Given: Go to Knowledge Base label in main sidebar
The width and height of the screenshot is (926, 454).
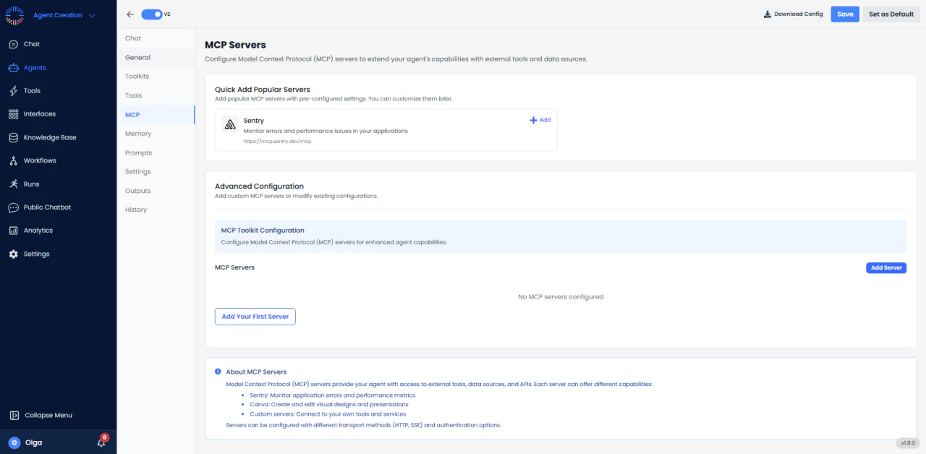Looking at the screenshot, I should point(50,137).
